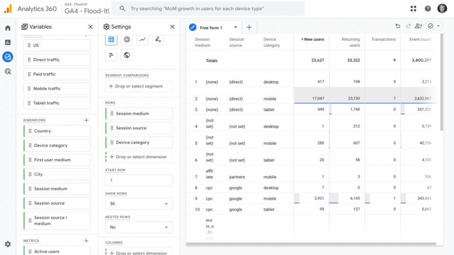The width and height of the screenshot is (454, 255).
Task: Select the bar chart visualization
Action: tap(111, 55)
